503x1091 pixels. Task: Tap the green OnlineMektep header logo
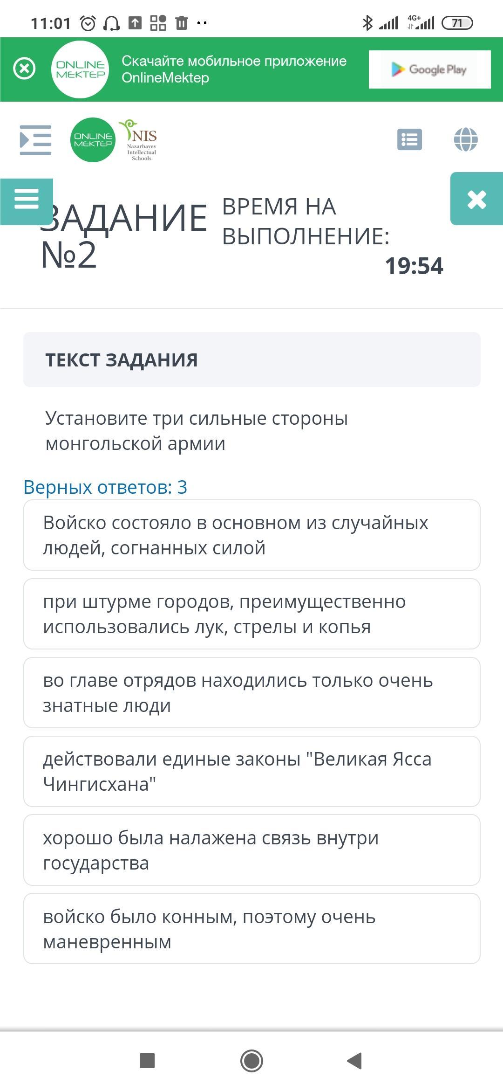[x=93, y=140]
